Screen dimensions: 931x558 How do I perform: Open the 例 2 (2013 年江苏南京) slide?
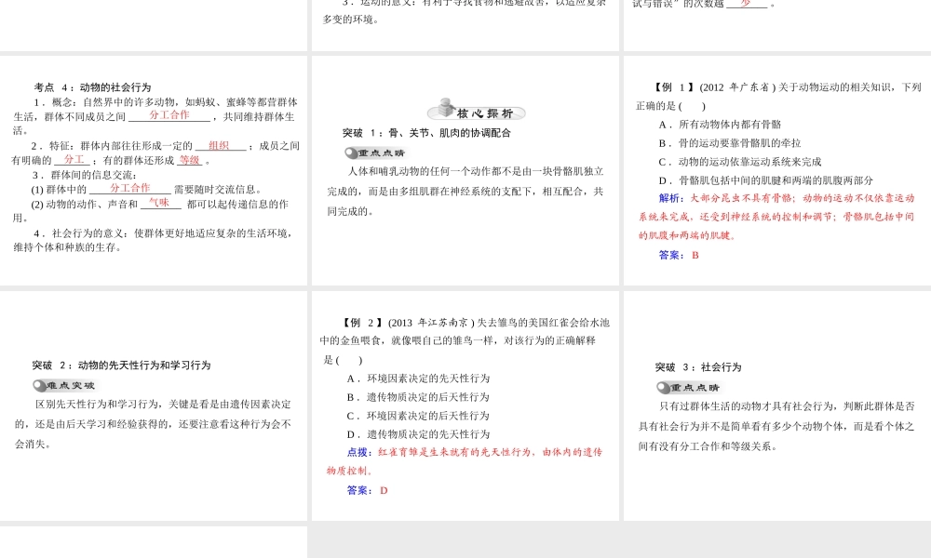click(465, 405)
